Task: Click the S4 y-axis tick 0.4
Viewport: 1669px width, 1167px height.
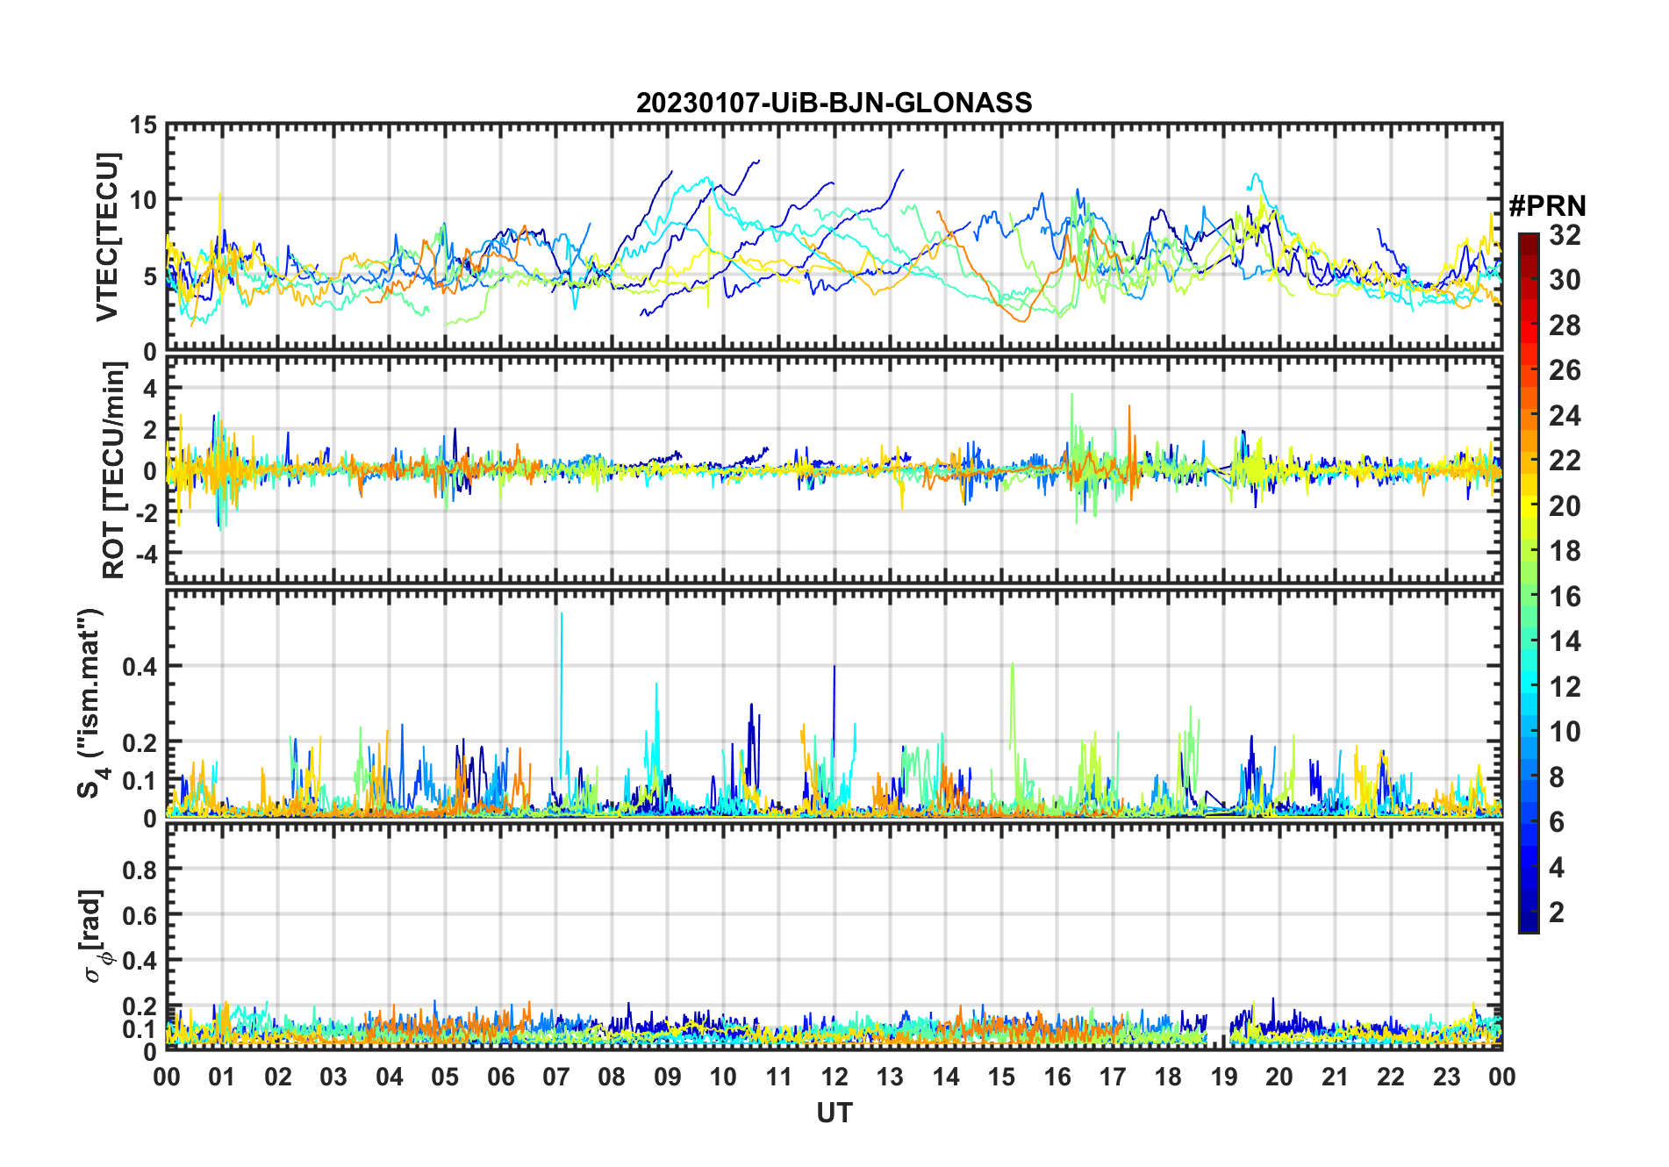Action: (140, 666)
